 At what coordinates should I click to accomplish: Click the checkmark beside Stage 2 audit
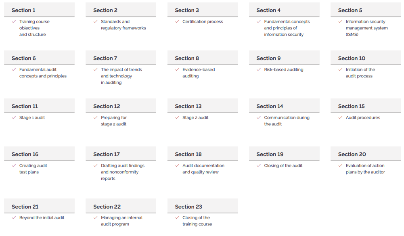(177, 117)
